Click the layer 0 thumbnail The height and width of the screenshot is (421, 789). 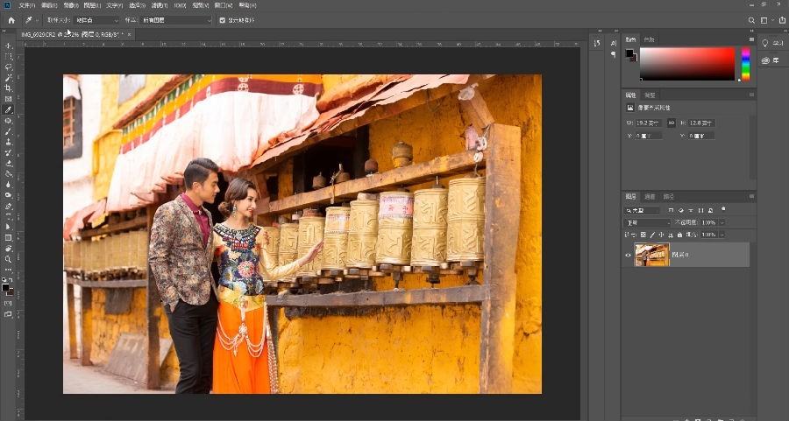651,255
